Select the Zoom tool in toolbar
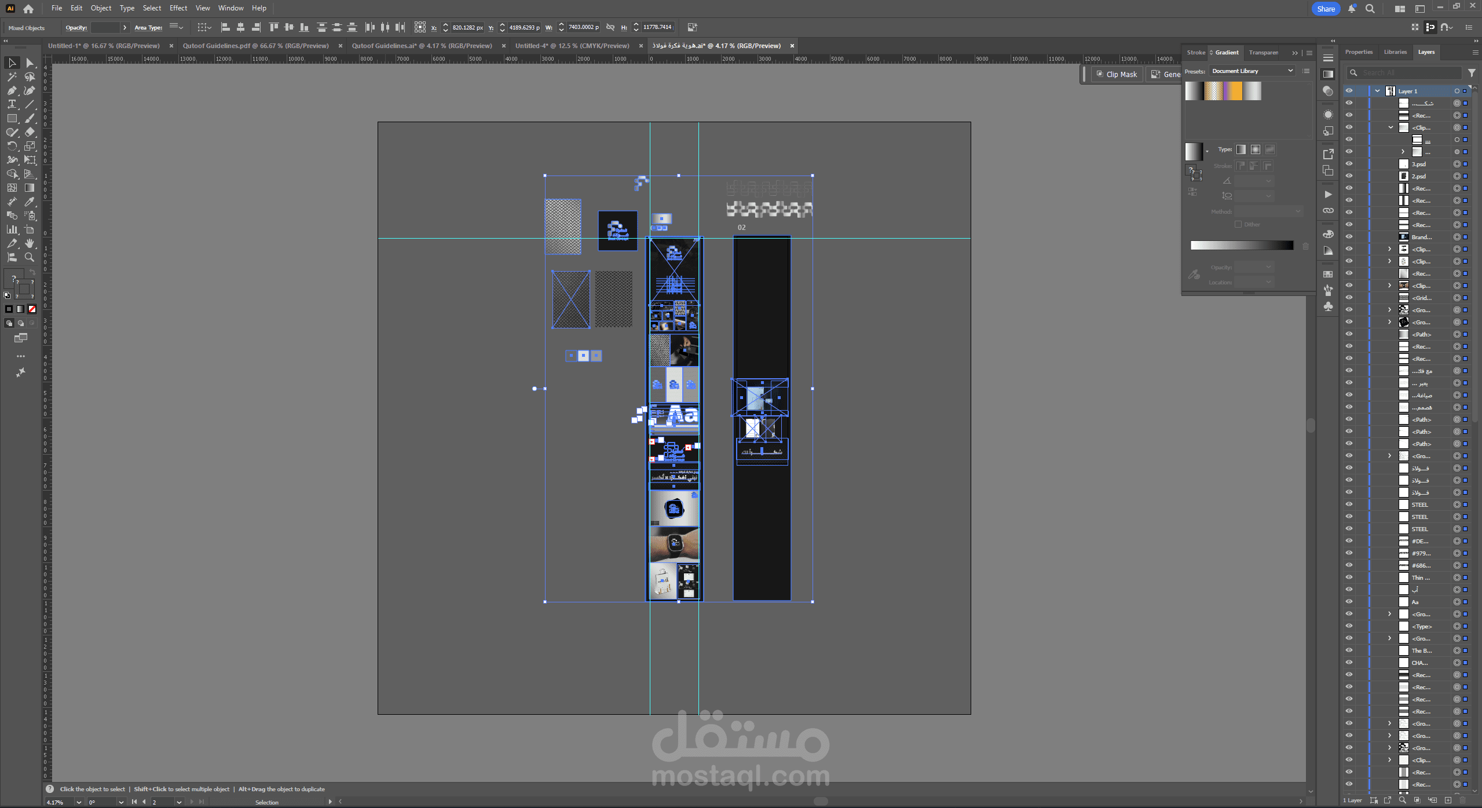Screen dimensions: 1482x808 coord(30,257)
